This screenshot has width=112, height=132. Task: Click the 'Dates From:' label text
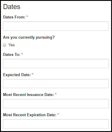coord(14,17)
